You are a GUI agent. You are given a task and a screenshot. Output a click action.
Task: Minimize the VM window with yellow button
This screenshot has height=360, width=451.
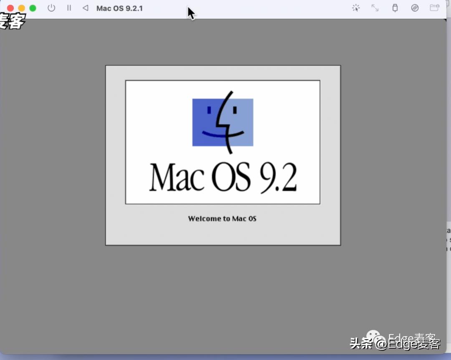[x=21, y=8]
